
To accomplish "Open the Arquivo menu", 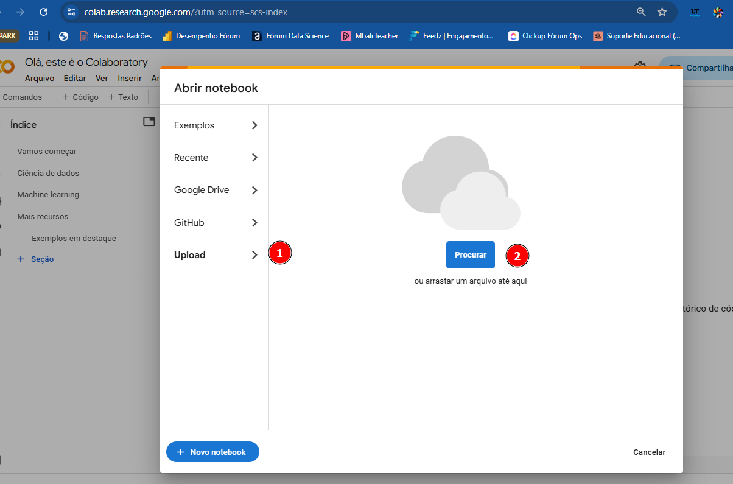I will (40, 78).
